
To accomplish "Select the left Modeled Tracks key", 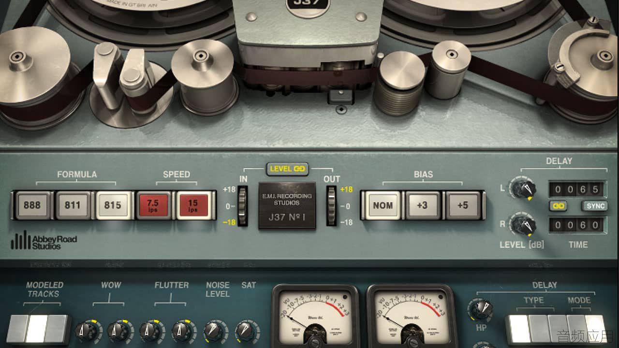I will pyautogui.click(x=16, y=329).
